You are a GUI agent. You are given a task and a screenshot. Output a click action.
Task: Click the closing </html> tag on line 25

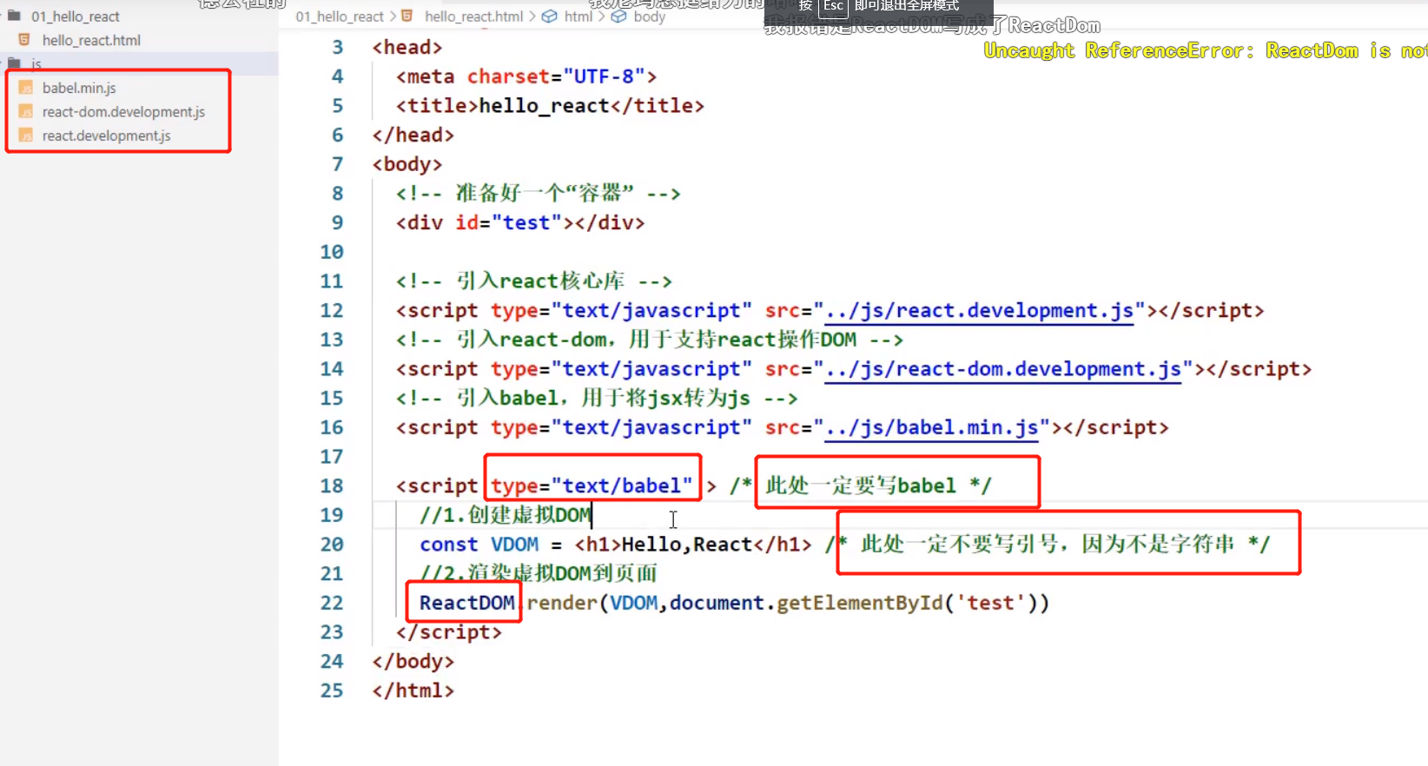tap(413, 690)
